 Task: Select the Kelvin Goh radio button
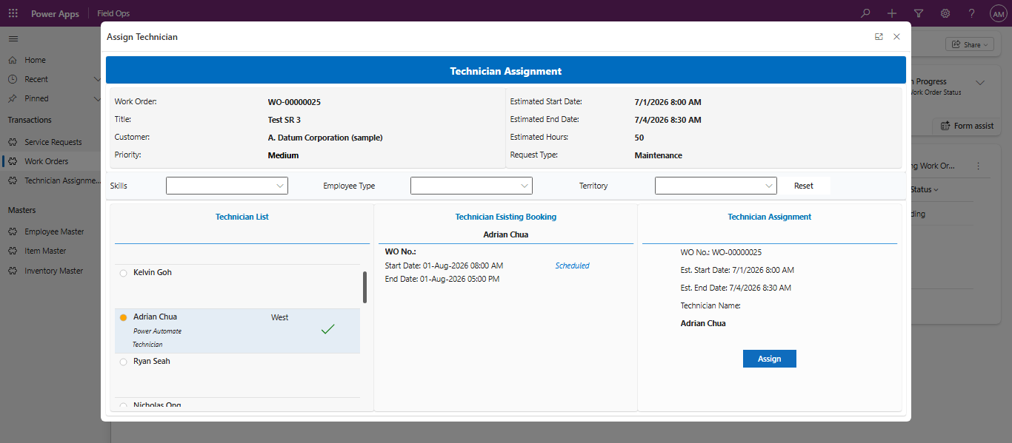point(123,273)
